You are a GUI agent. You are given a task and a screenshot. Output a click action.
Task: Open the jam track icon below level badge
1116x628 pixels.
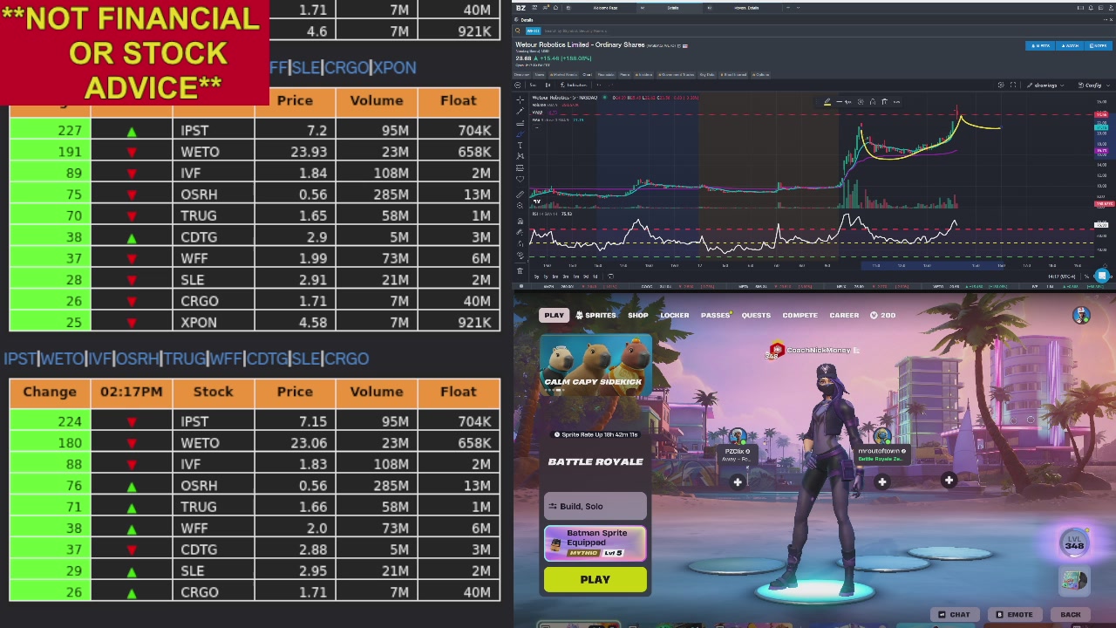point(1074,580)
